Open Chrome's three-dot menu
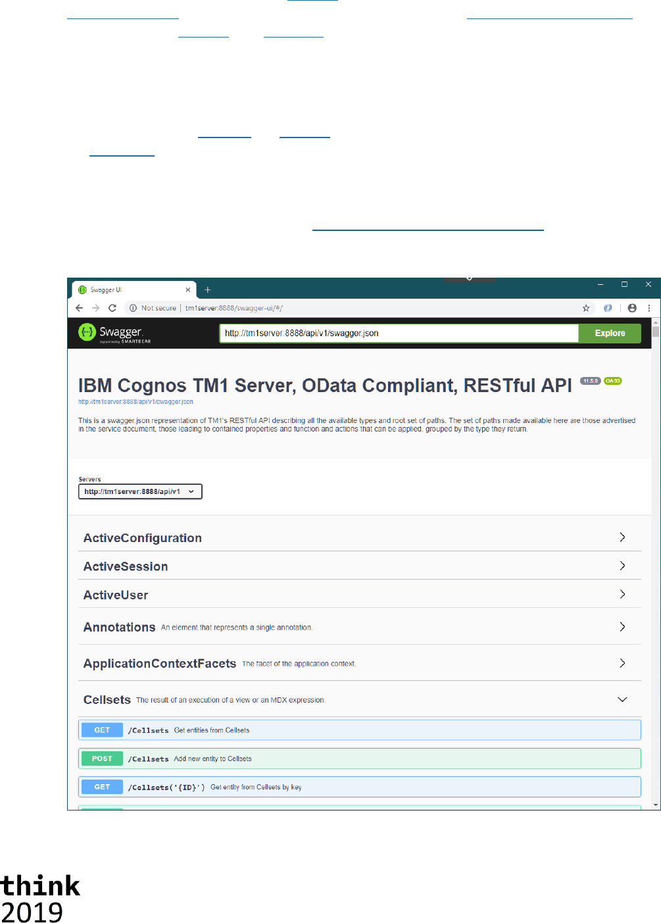The image size is (661, 923). [649, 308]
